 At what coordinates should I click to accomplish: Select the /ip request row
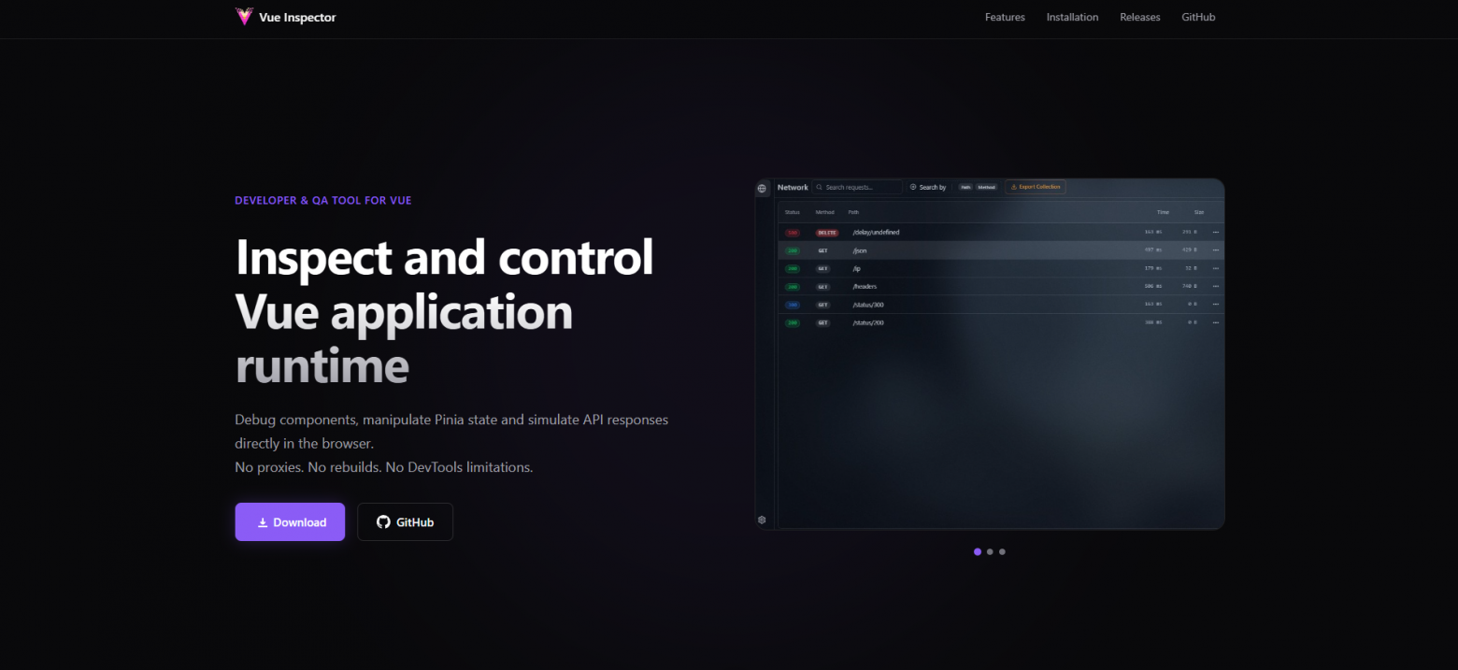coord(1001,268)
